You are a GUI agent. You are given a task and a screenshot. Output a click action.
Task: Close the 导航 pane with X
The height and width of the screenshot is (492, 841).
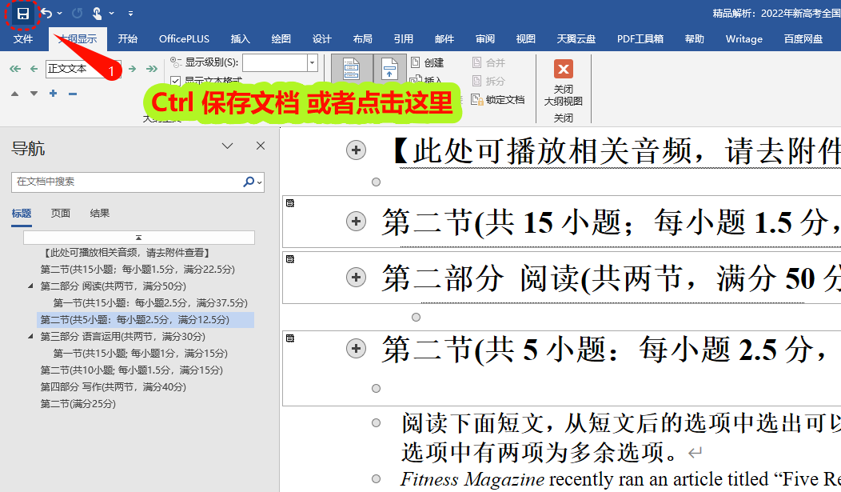(261, 146)
